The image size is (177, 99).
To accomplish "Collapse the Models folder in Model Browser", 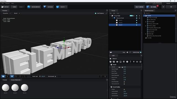I will [144, 16].
